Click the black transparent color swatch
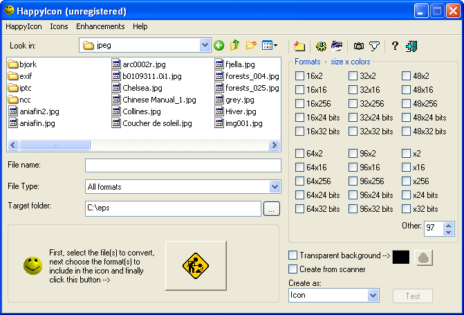Viewport: 464px width, 315px height. pyautogui.click(x=401, y=257)
